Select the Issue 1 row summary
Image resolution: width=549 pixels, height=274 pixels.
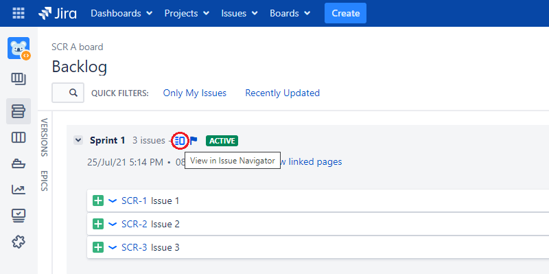(165, 201)
